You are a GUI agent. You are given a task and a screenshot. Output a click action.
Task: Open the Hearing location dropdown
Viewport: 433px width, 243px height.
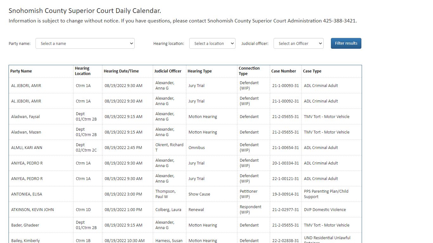click(x=212, y=43)
